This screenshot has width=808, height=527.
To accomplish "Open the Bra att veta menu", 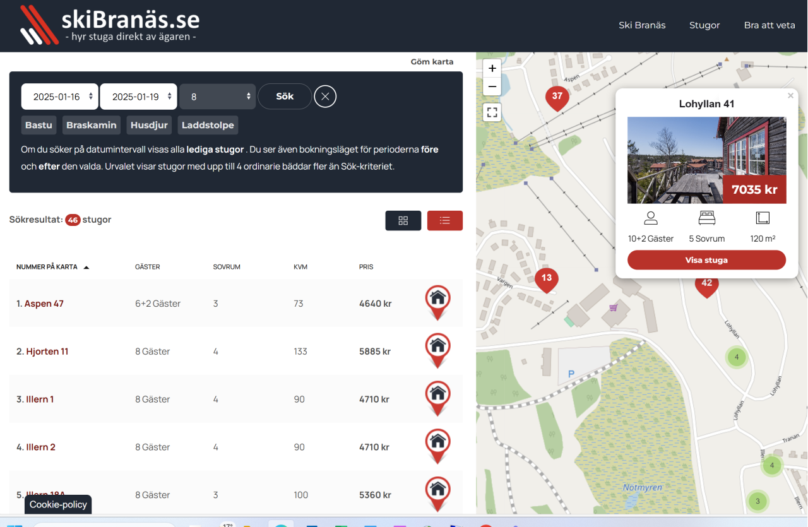I will 769,25.
